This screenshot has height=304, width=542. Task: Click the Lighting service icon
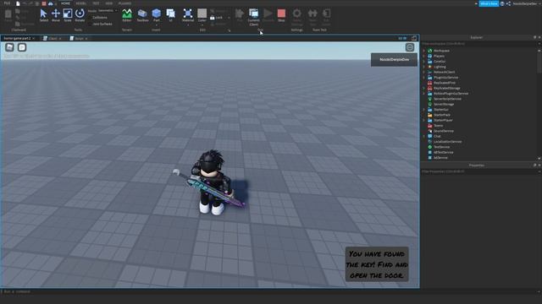click(430, 67)
